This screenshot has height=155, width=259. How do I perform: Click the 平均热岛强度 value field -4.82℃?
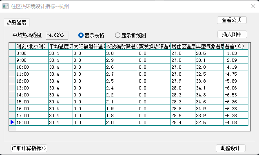(57, 35)
